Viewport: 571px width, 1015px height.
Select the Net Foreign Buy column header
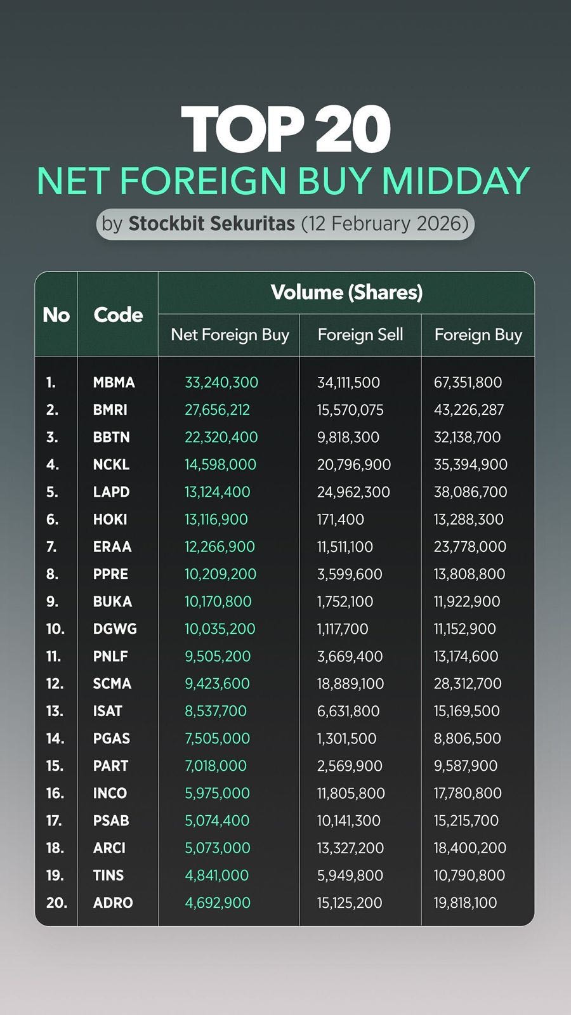(230, 335)
